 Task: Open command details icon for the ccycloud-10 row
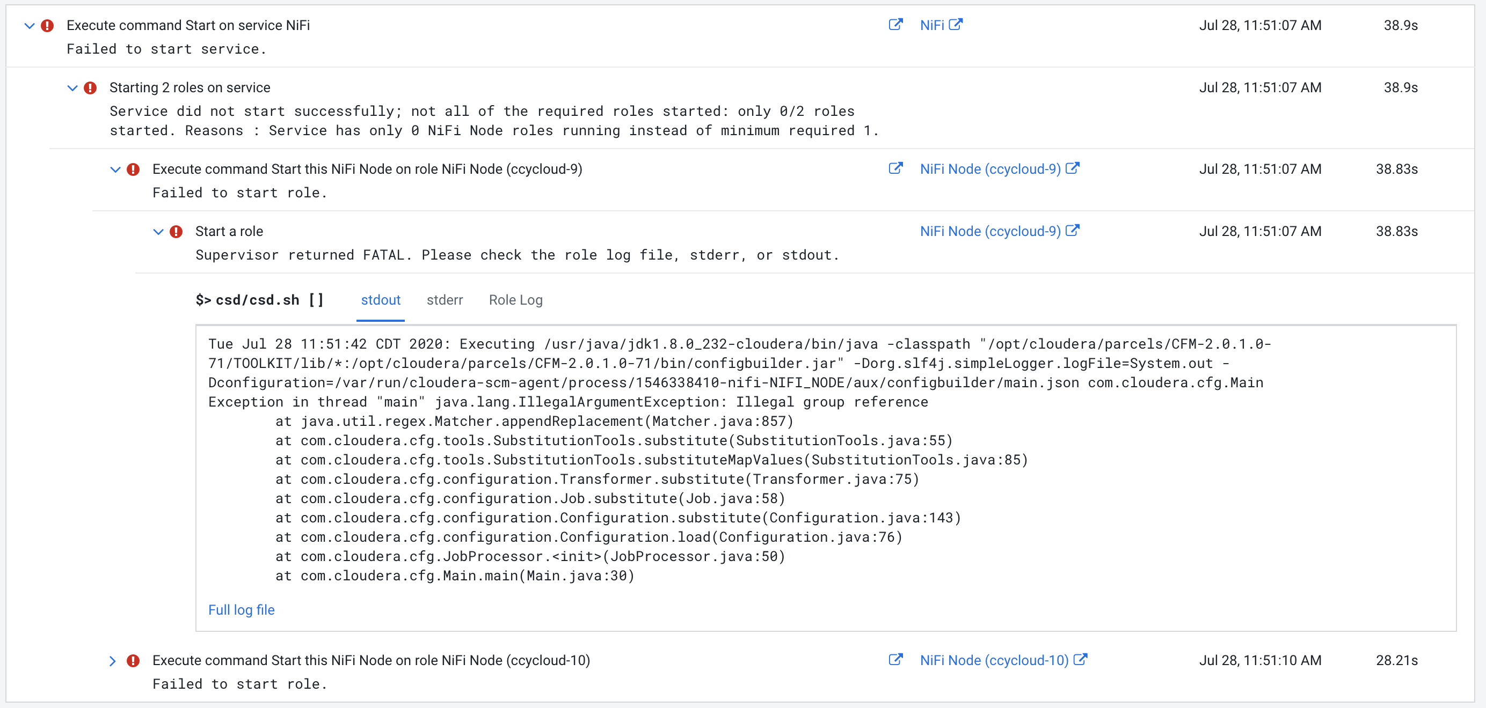tap(895, 660)
